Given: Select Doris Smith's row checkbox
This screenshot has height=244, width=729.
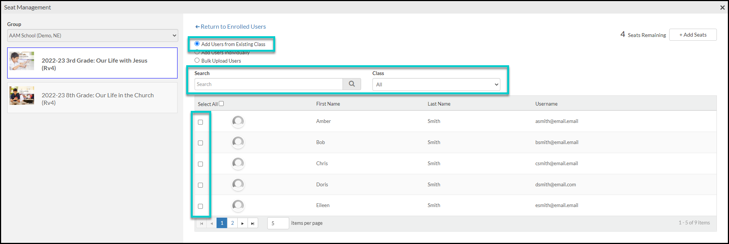Looking at the screenshot, I should point(201,185).
